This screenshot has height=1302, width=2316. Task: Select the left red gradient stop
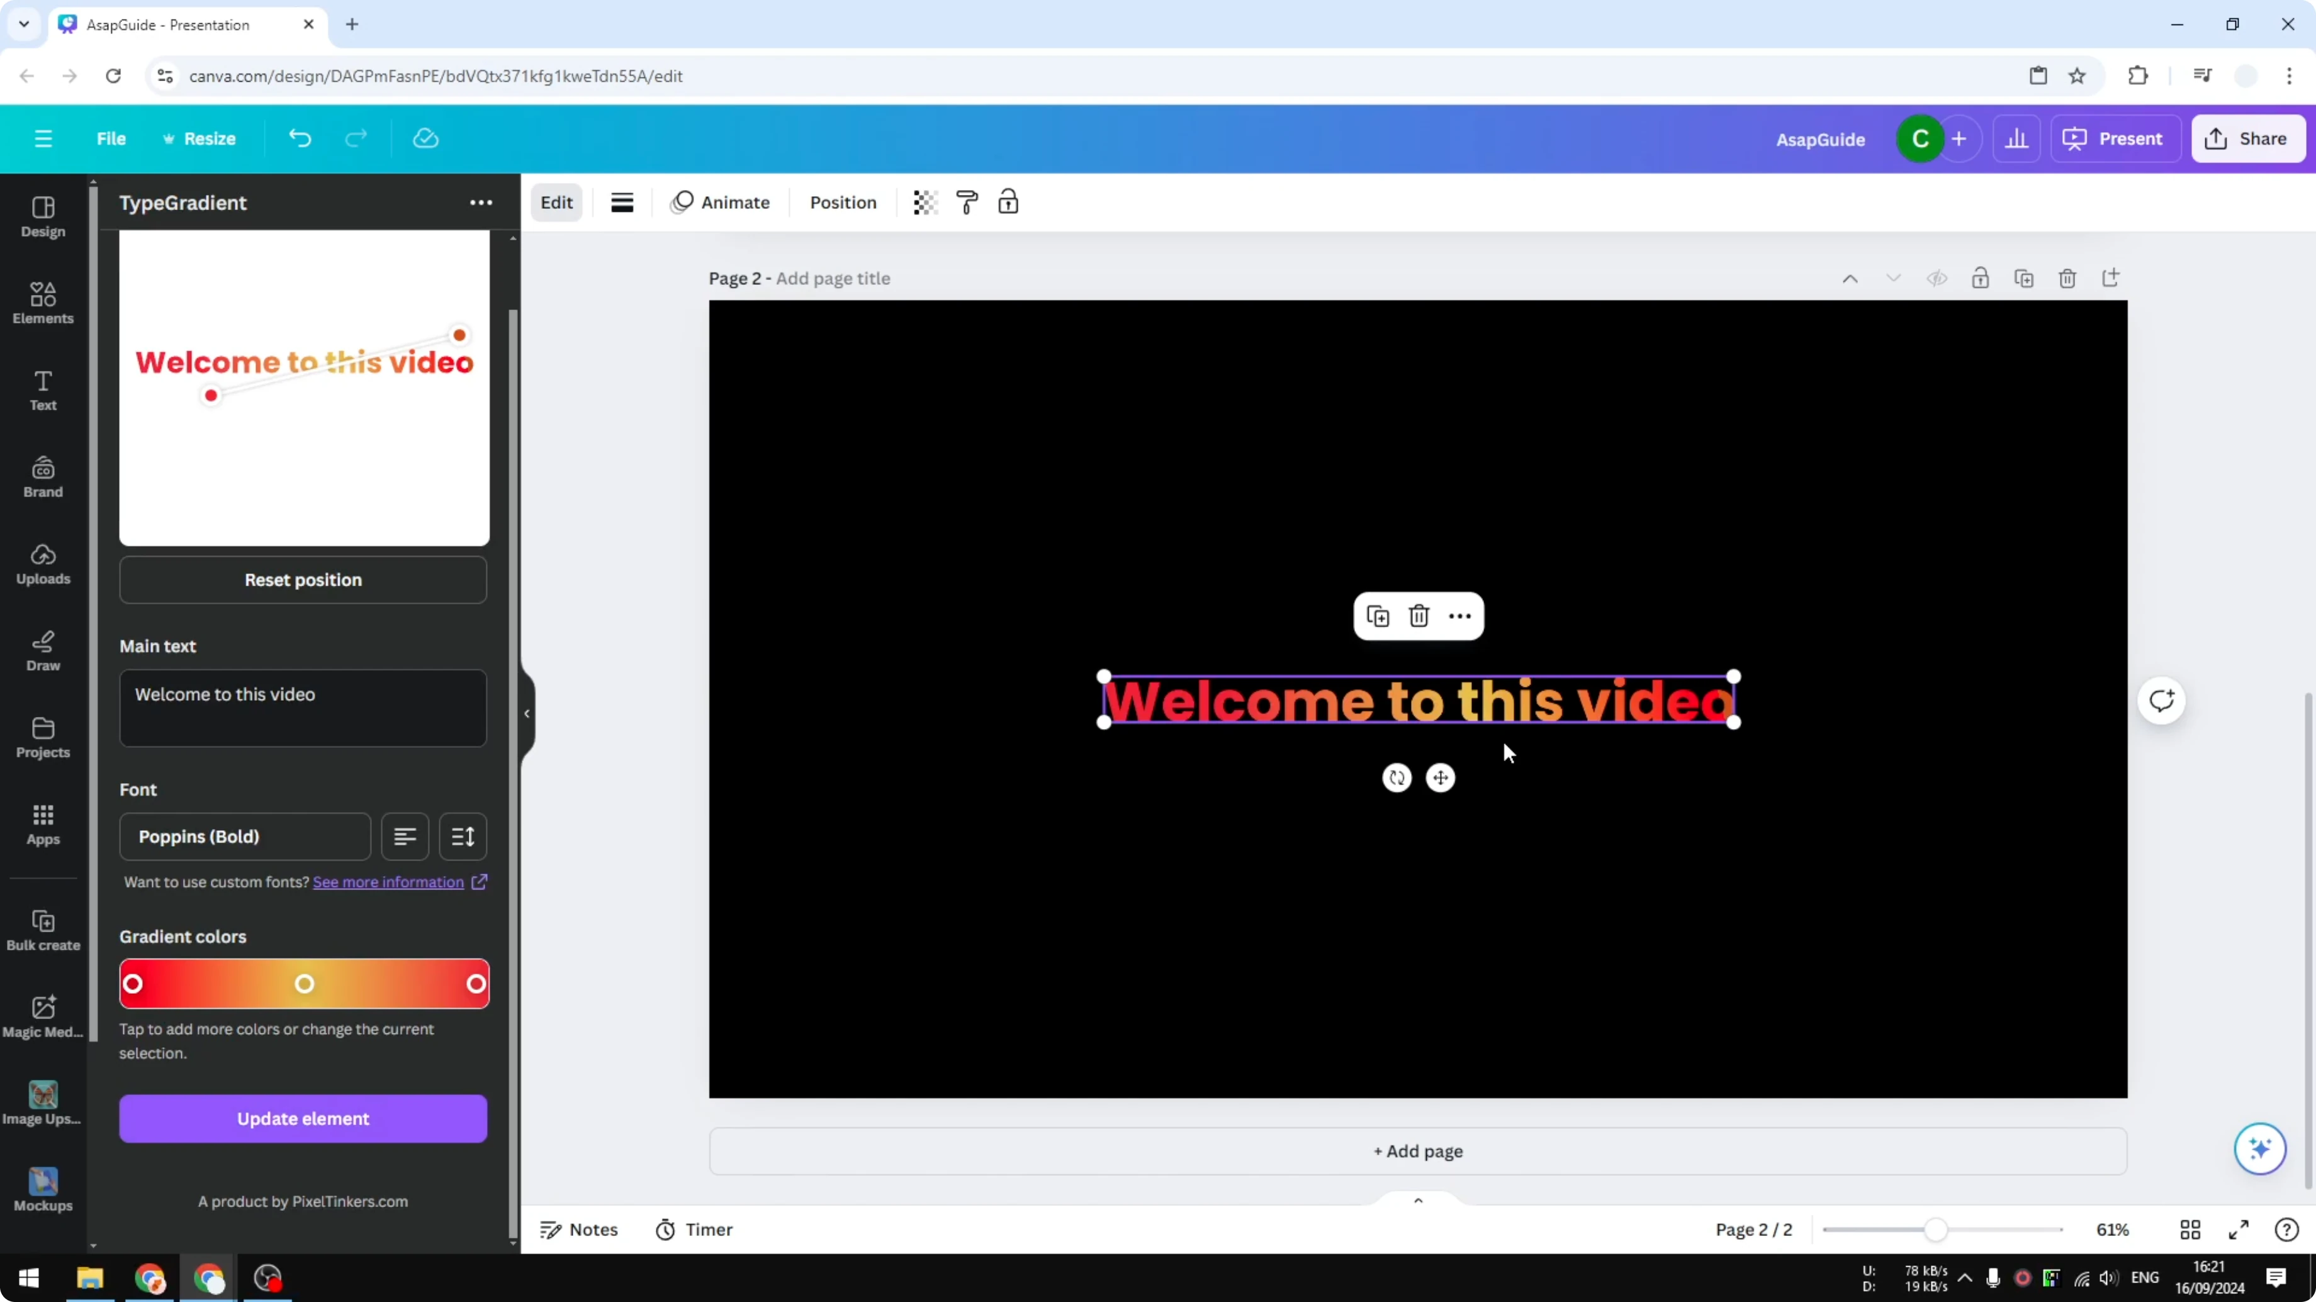pos(133,984)
